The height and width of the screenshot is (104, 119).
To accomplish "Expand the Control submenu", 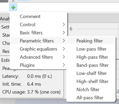I will (38, 25).
